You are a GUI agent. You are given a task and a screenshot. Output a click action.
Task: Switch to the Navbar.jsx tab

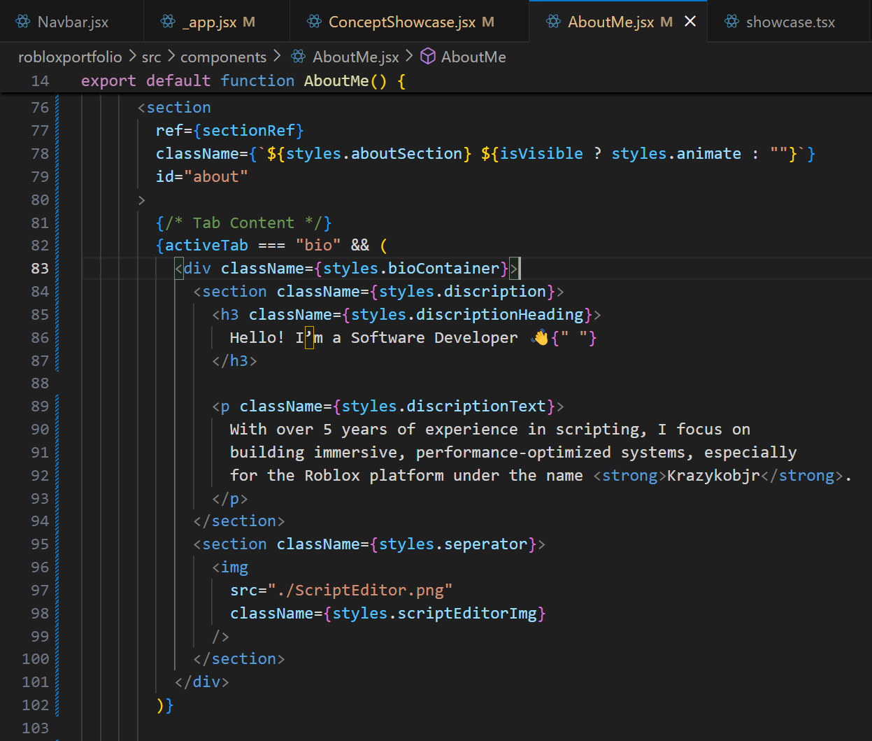(x=73, y=22)
